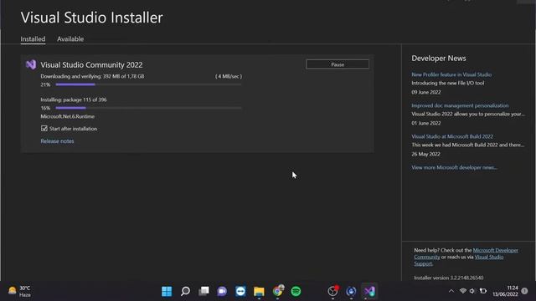Switch to the Available tab

click(70, 39)
